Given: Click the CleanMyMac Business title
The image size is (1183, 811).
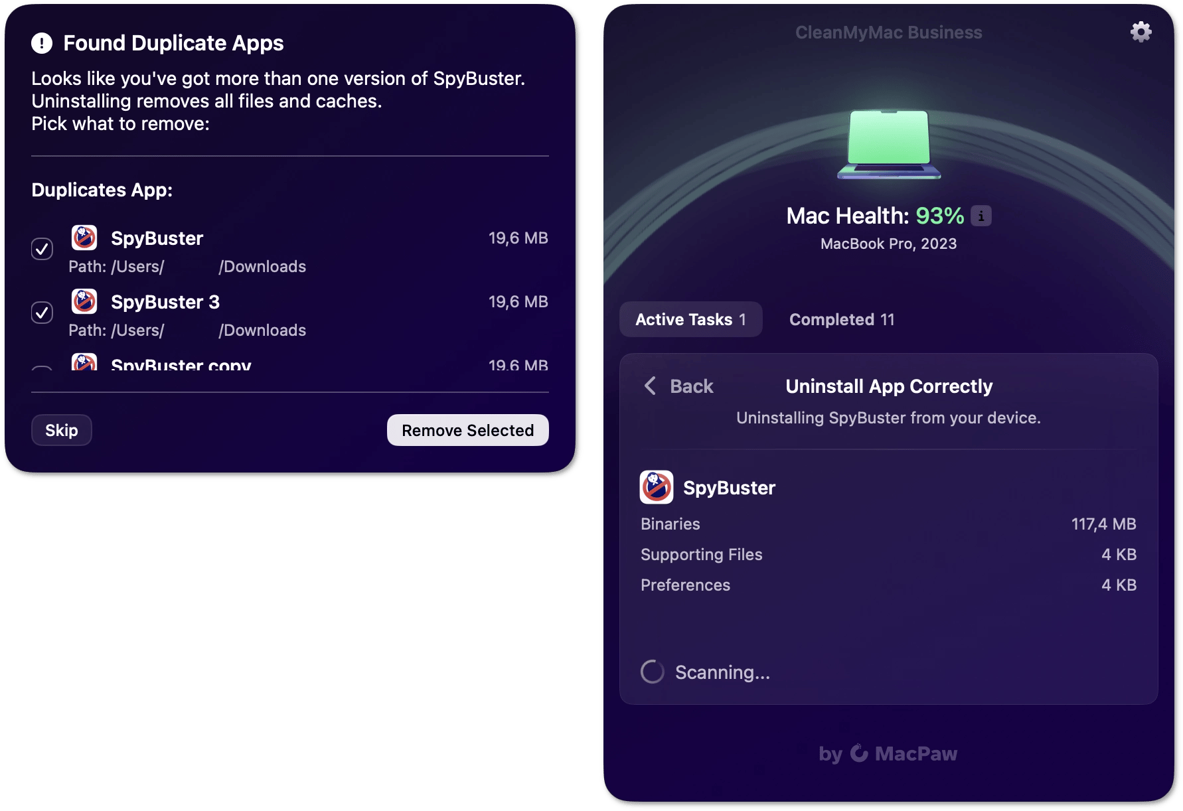Looking at the screenshot, I should point(889,32).
